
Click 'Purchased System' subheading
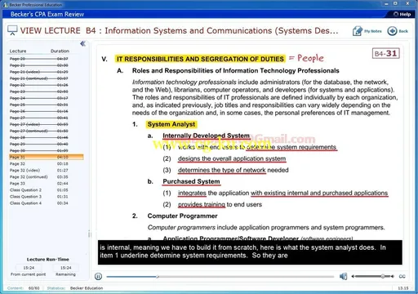(x=191, y=181)
